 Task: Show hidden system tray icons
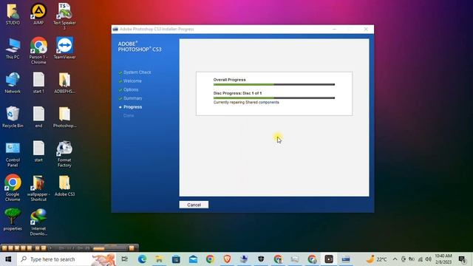click(x=395, y=259)
